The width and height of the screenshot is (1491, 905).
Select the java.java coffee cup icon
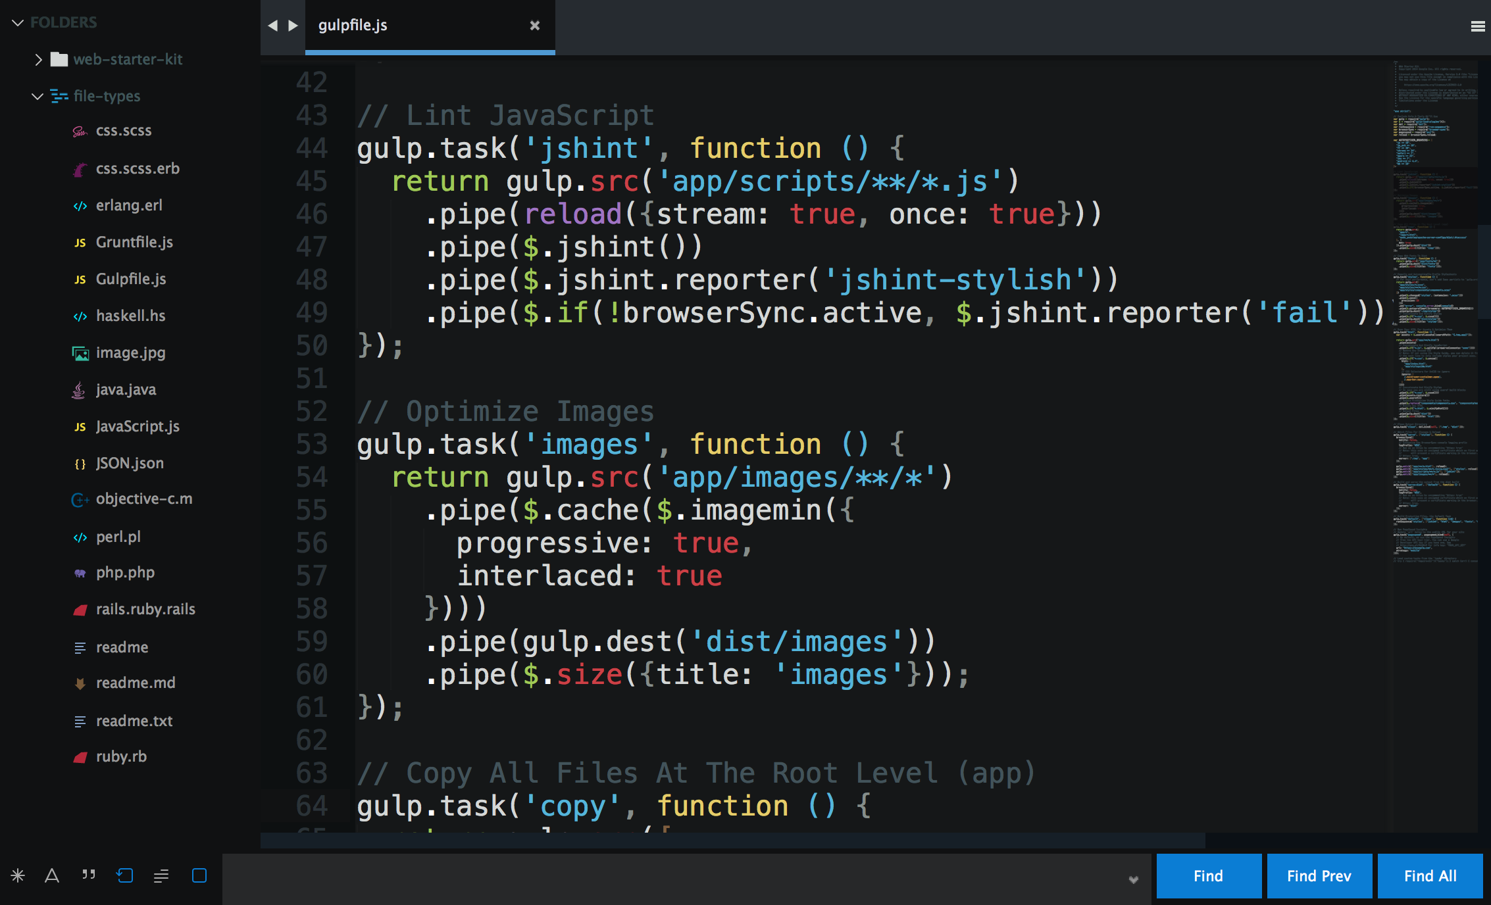[x=79, y=389]
